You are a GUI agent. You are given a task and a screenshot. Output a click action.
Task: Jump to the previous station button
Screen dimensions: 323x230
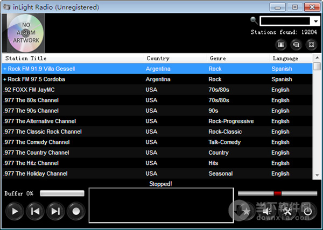[35, 211]
